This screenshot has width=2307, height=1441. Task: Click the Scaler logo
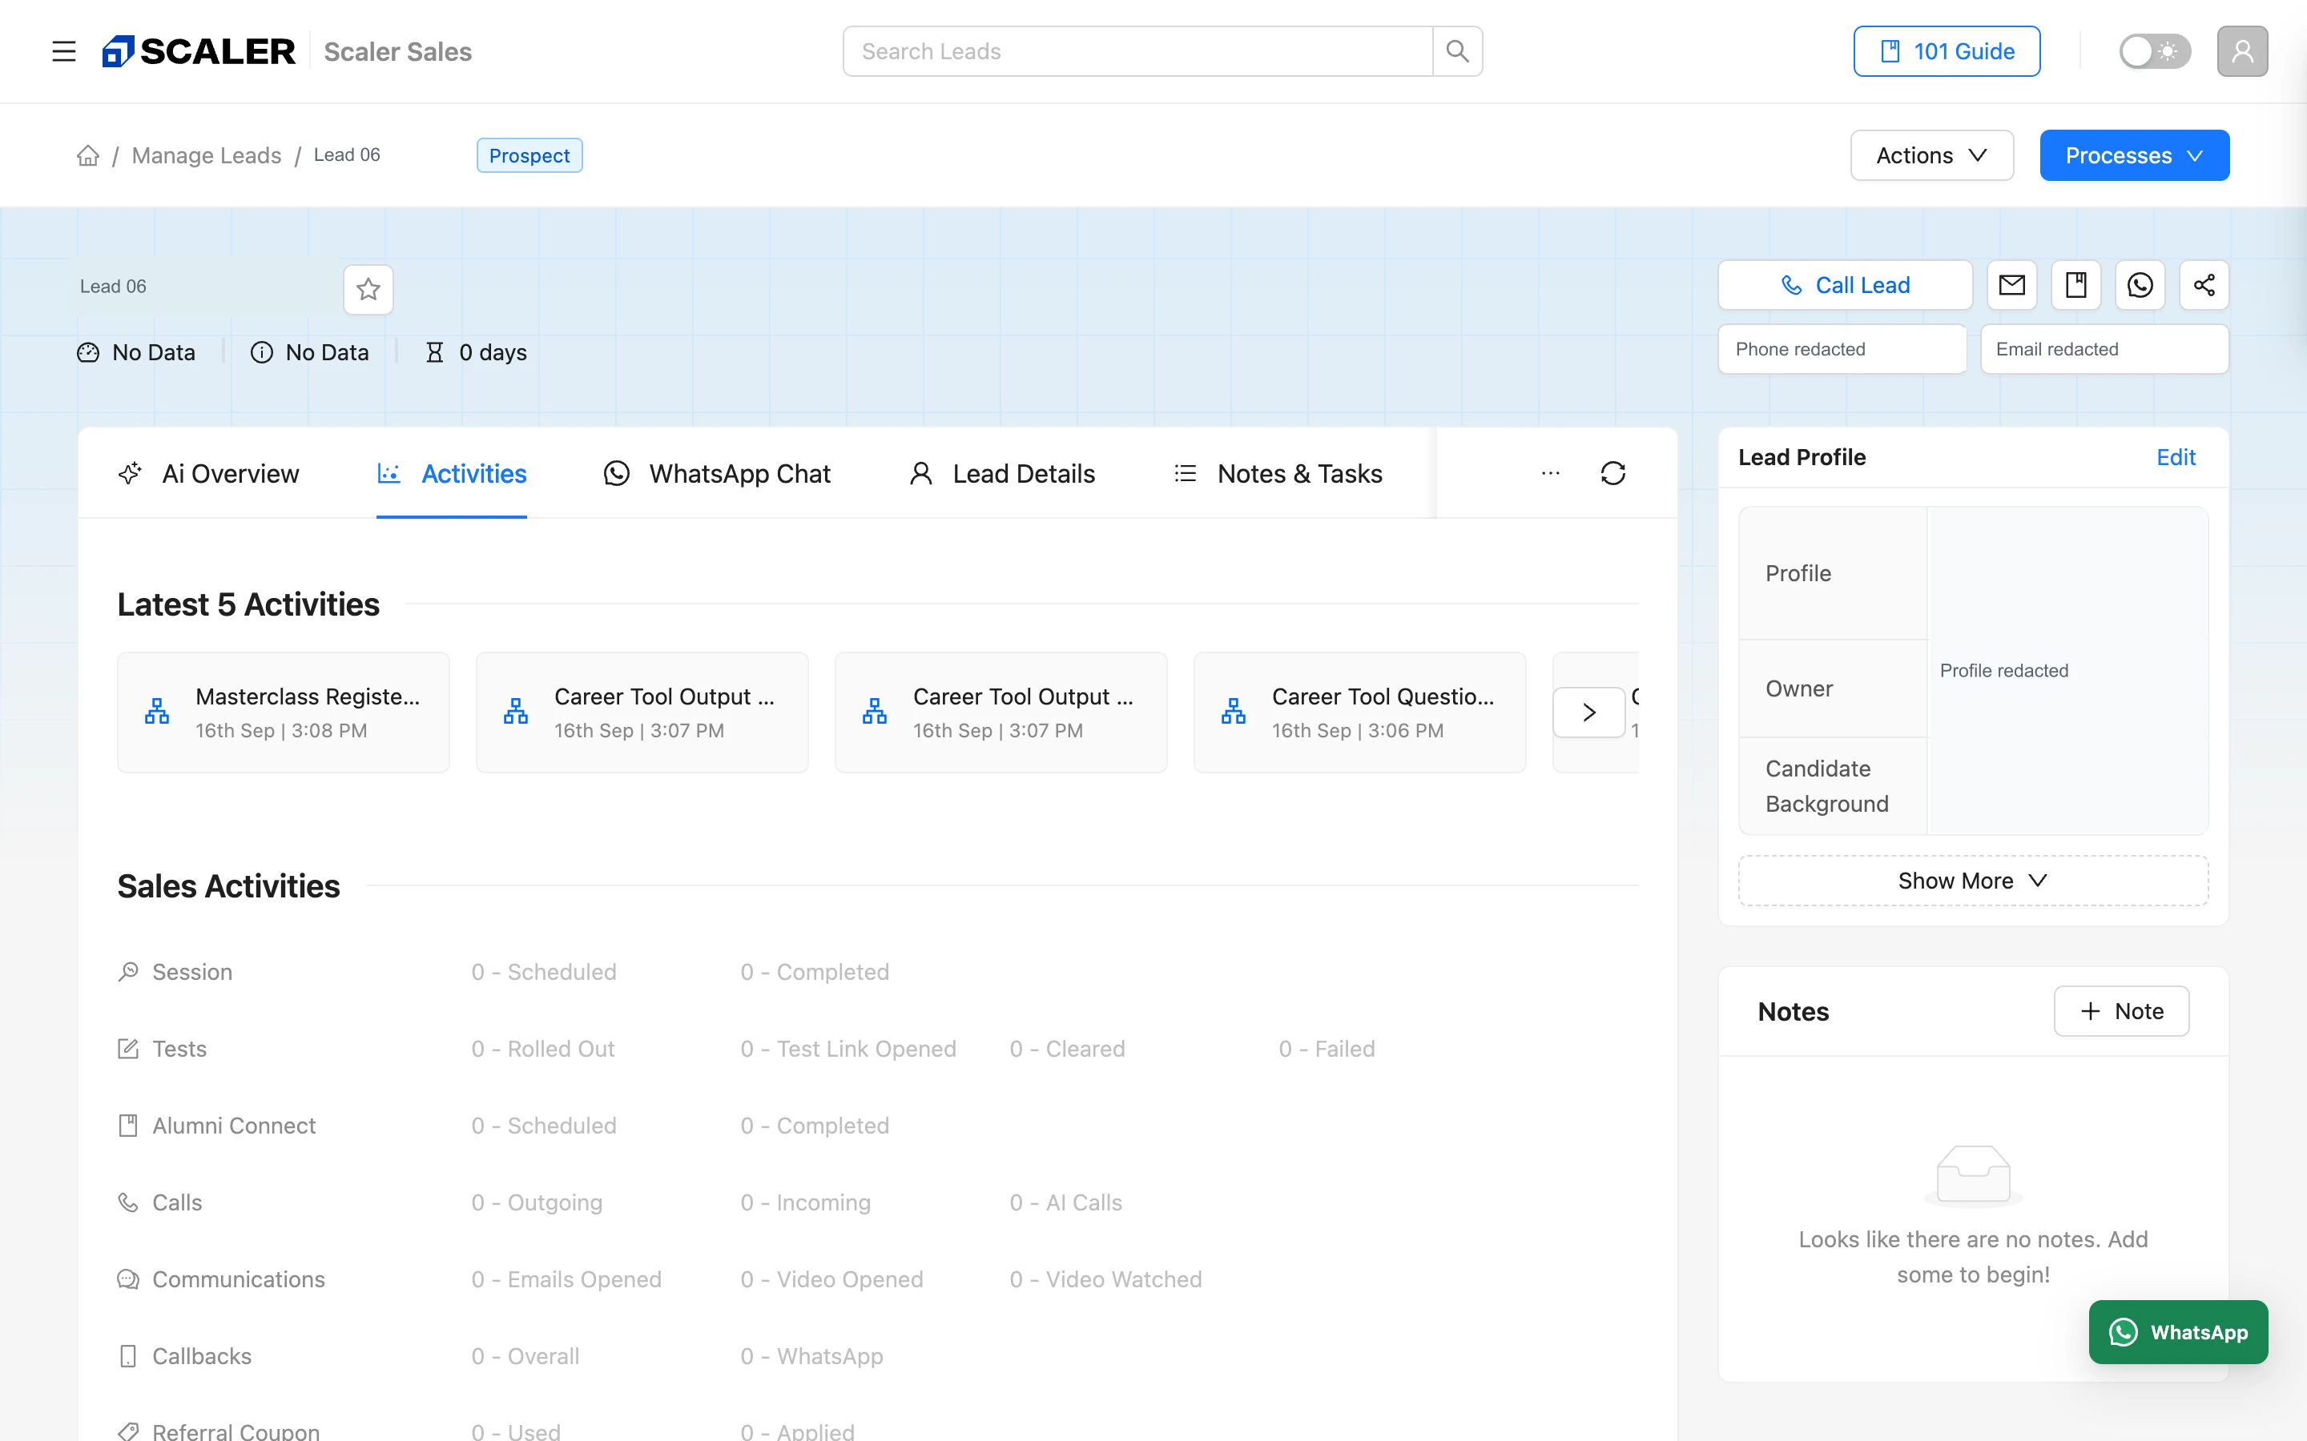coord(199,51)
